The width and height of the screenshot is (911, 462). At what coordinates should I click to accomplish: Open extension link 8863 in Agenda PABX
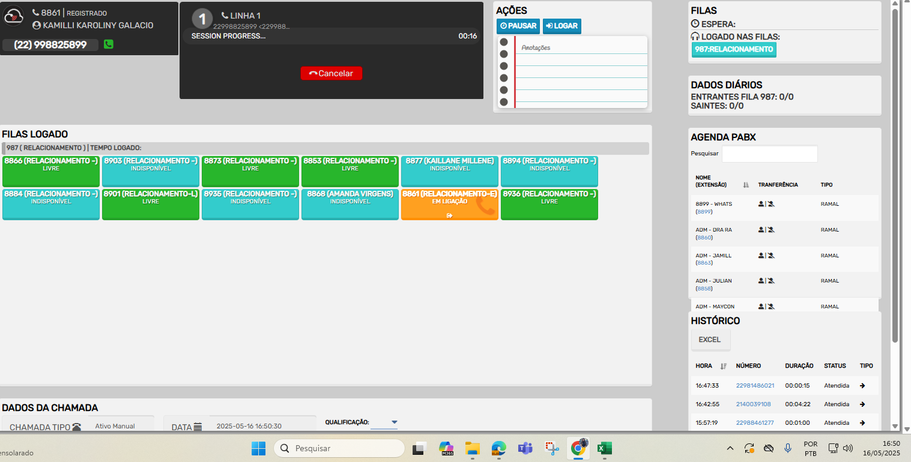coord(704,263)
